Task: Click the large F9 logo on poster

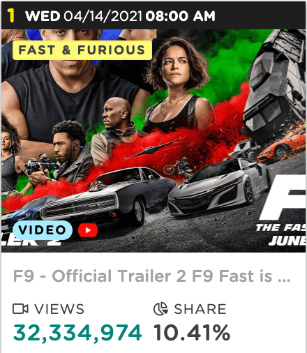Action: (x=283, y=197)
